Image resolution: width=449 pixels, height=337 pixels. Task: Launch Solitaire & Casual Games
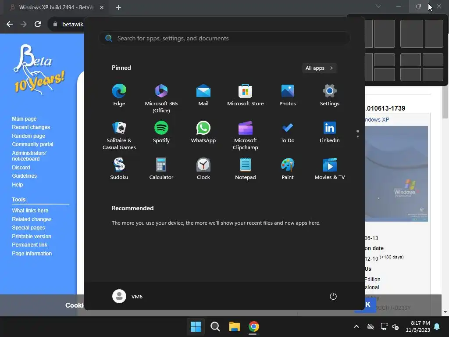[119, 136]
